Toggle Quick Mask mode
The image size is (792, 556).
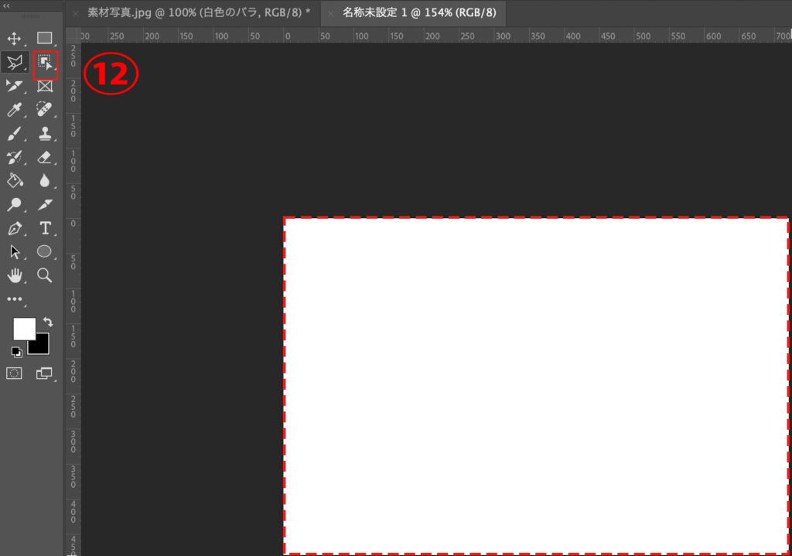pos(14,374)
